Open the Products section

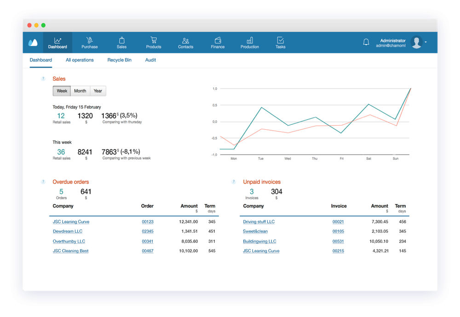pos(153,42)
